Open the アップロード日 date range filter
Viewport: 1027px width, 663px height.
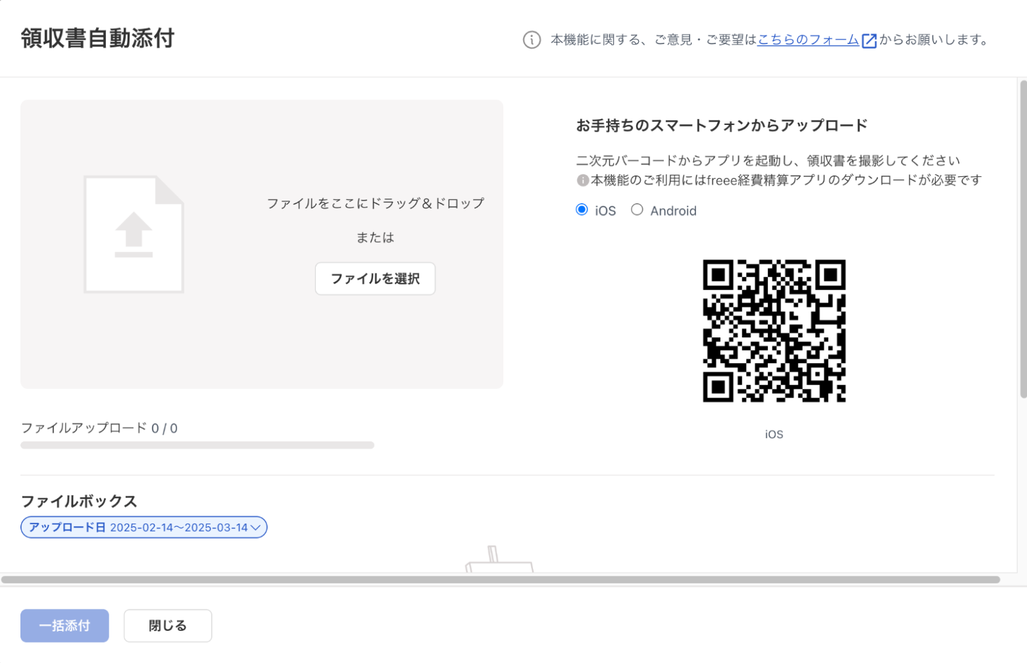(x=143, y=528)
